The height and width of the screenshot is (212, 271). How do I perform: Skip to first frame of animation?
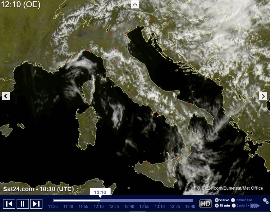(9, 204)
